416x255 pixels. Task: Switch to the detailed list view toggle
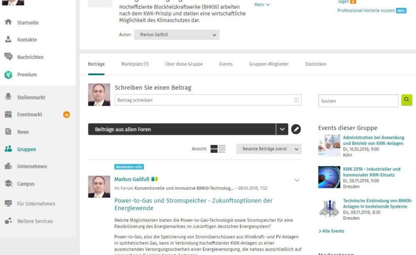click(214, 149)
